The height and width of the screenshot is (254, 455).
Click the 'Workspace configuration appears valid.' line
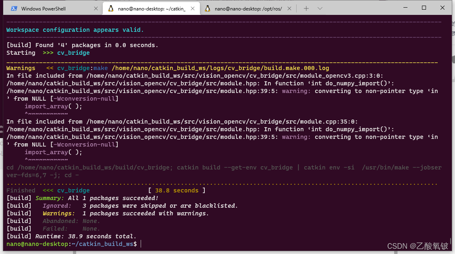[75, 30]
